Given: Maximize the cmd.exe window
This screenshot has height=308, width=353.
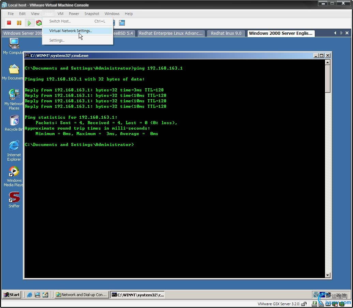Looking at the screenshot, I should click(x=322, y=55).
